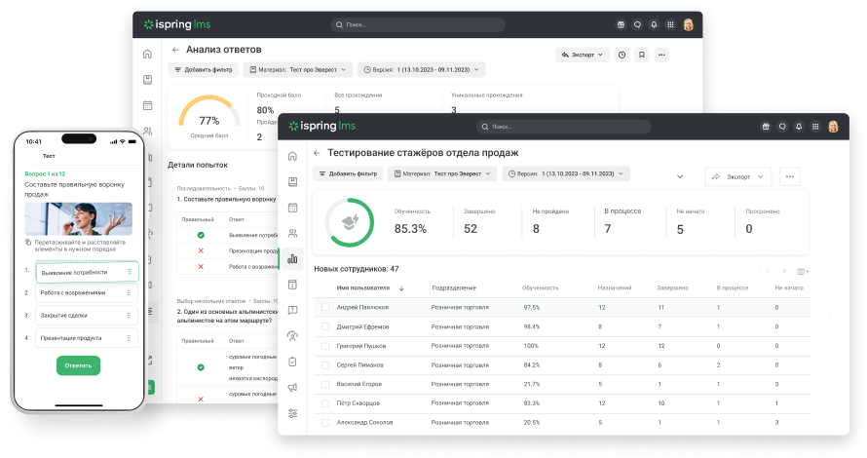
Task: Click Добавить фильтр in front window
Action: (349, 173)
